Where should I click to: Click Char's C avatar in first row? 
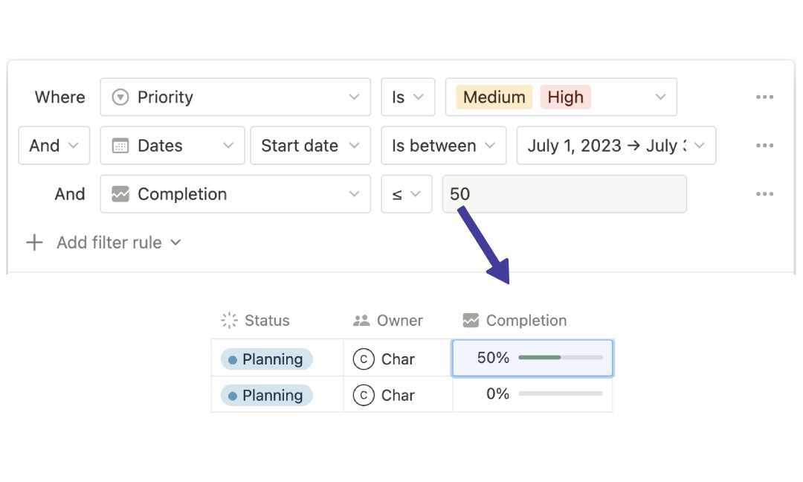tap(364, 359)
